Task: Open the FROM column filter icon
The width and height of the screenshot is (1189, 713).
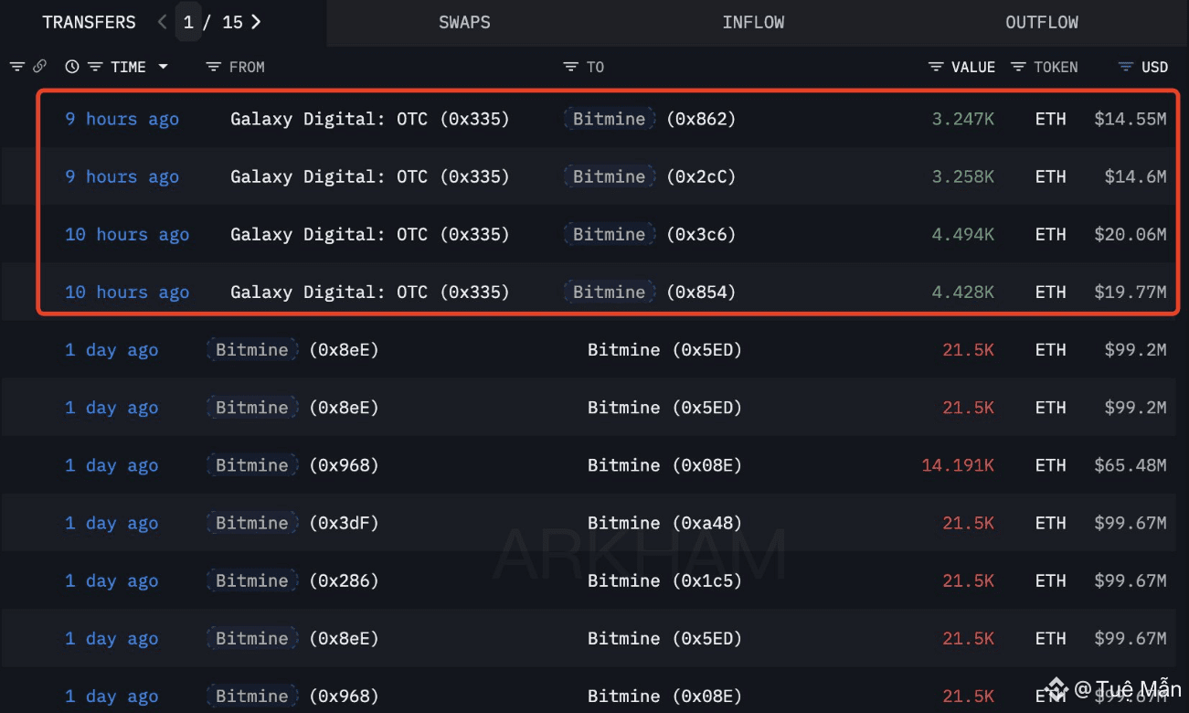Action: click(x=214, y=67)
